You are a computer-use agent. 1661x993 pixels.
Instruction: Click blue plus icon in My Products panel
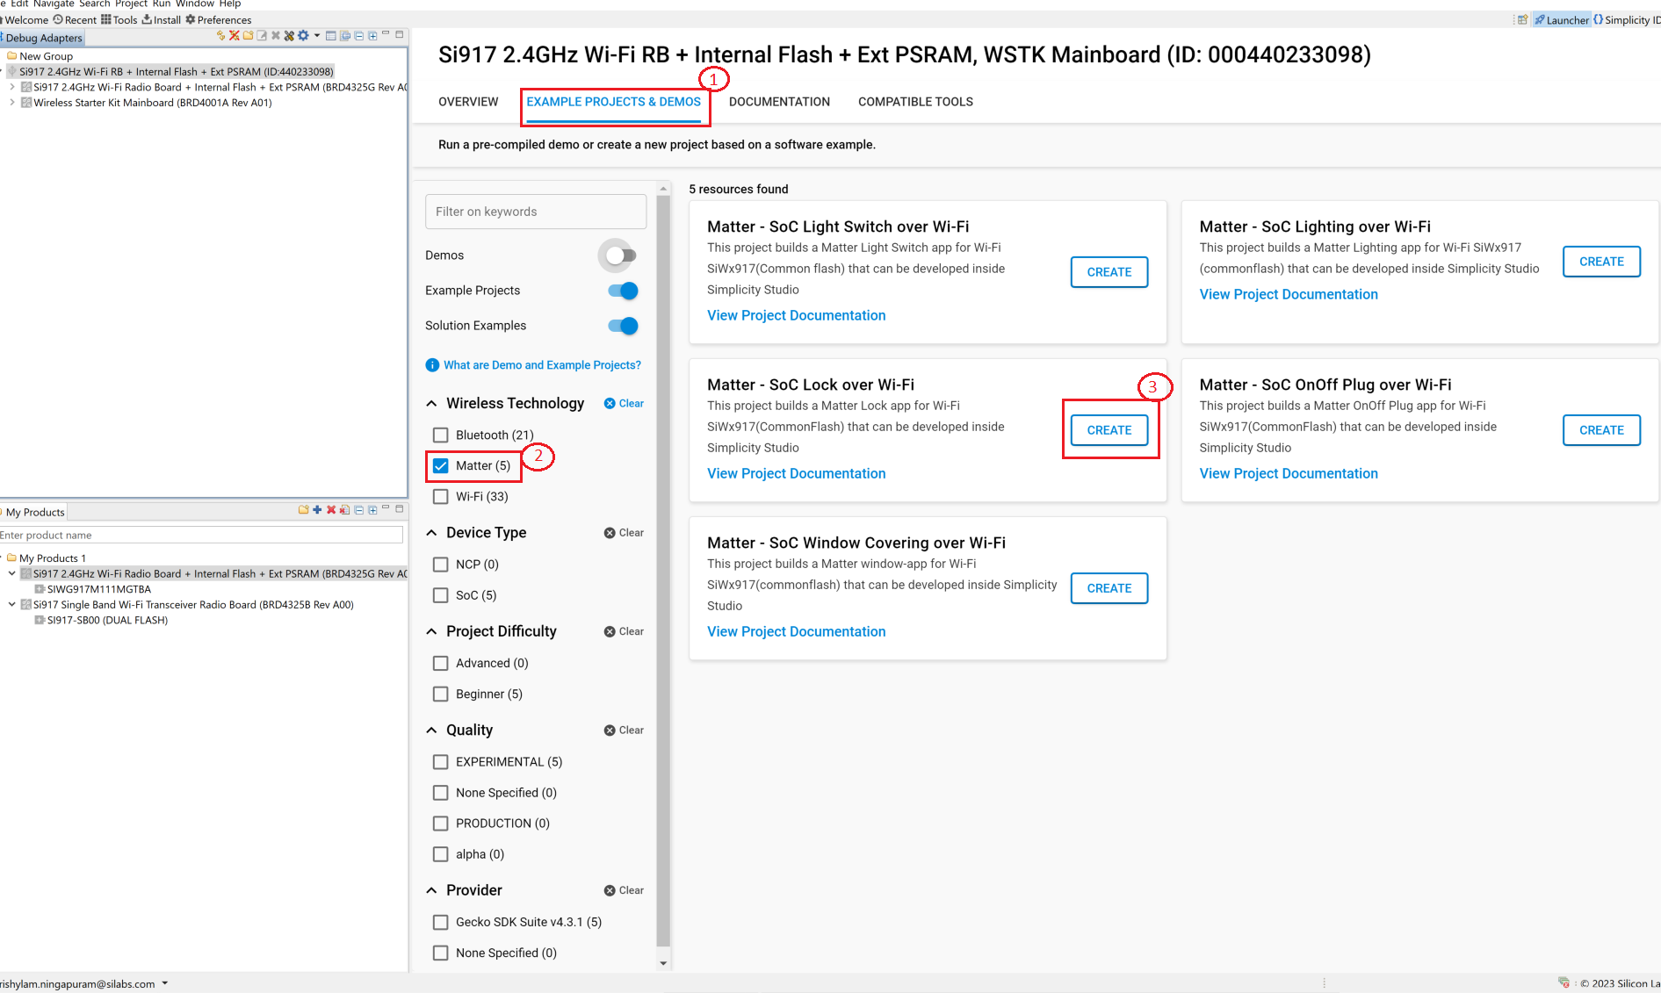317,510
